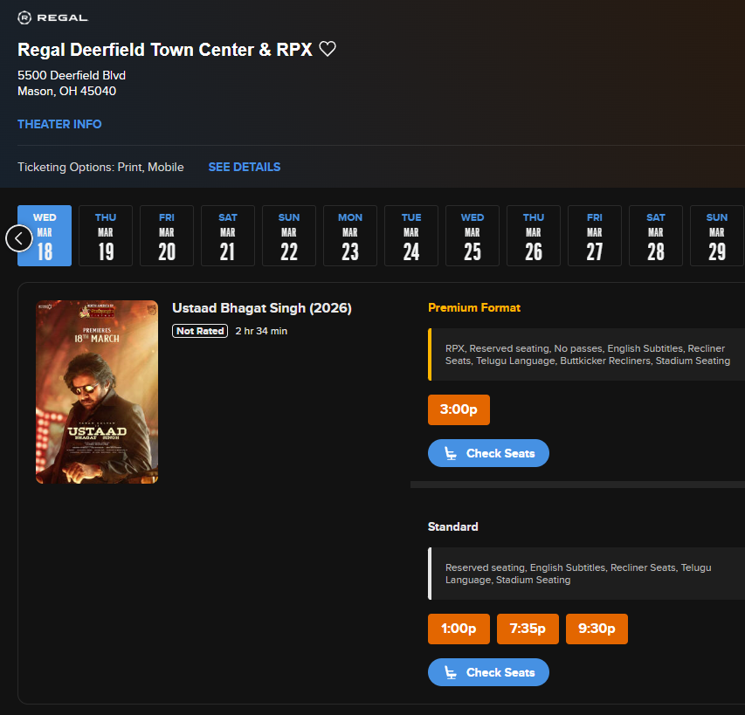
Task: Click the Not Rated badge
Action: (199, 331)
